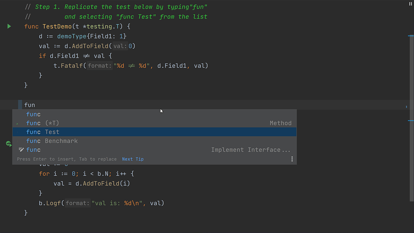Click the demoType identifier

coord(72,36)
